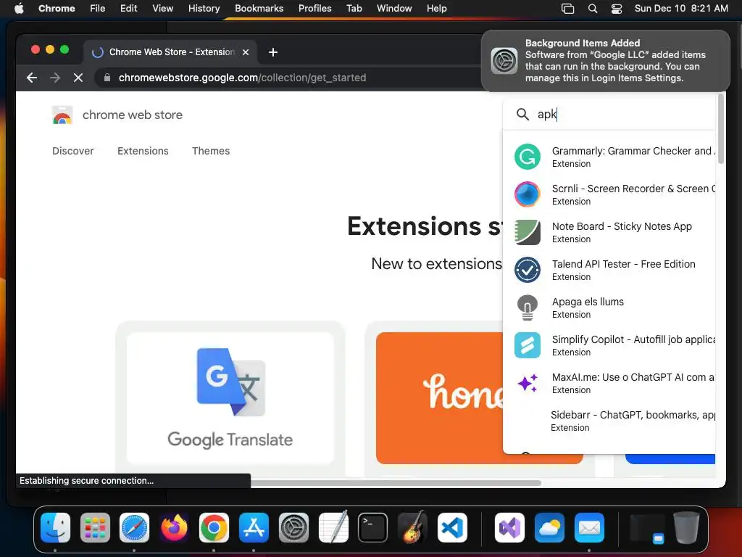Open Launchpad from the dock
The width and height of the screenshot is (742, 557).
pos(95,527)
